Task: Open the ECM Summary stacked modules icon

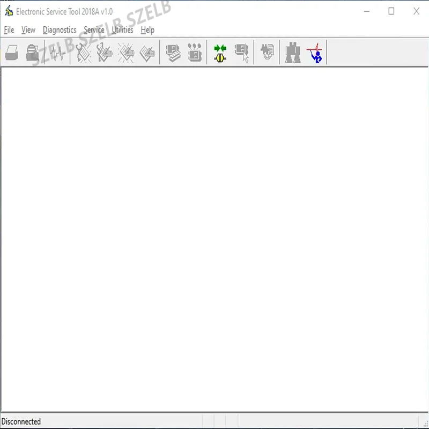Action: [x=173, y=53]
